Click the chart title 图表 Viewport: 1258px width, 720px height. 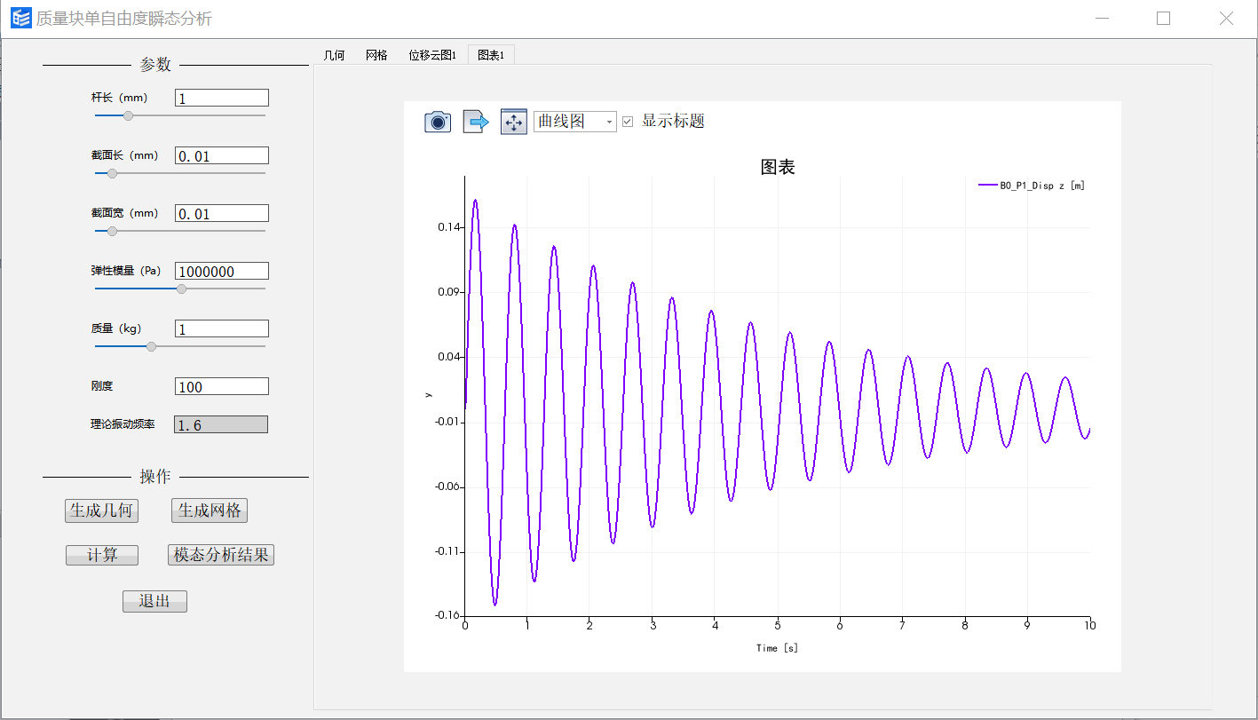[x=778, y=167]
